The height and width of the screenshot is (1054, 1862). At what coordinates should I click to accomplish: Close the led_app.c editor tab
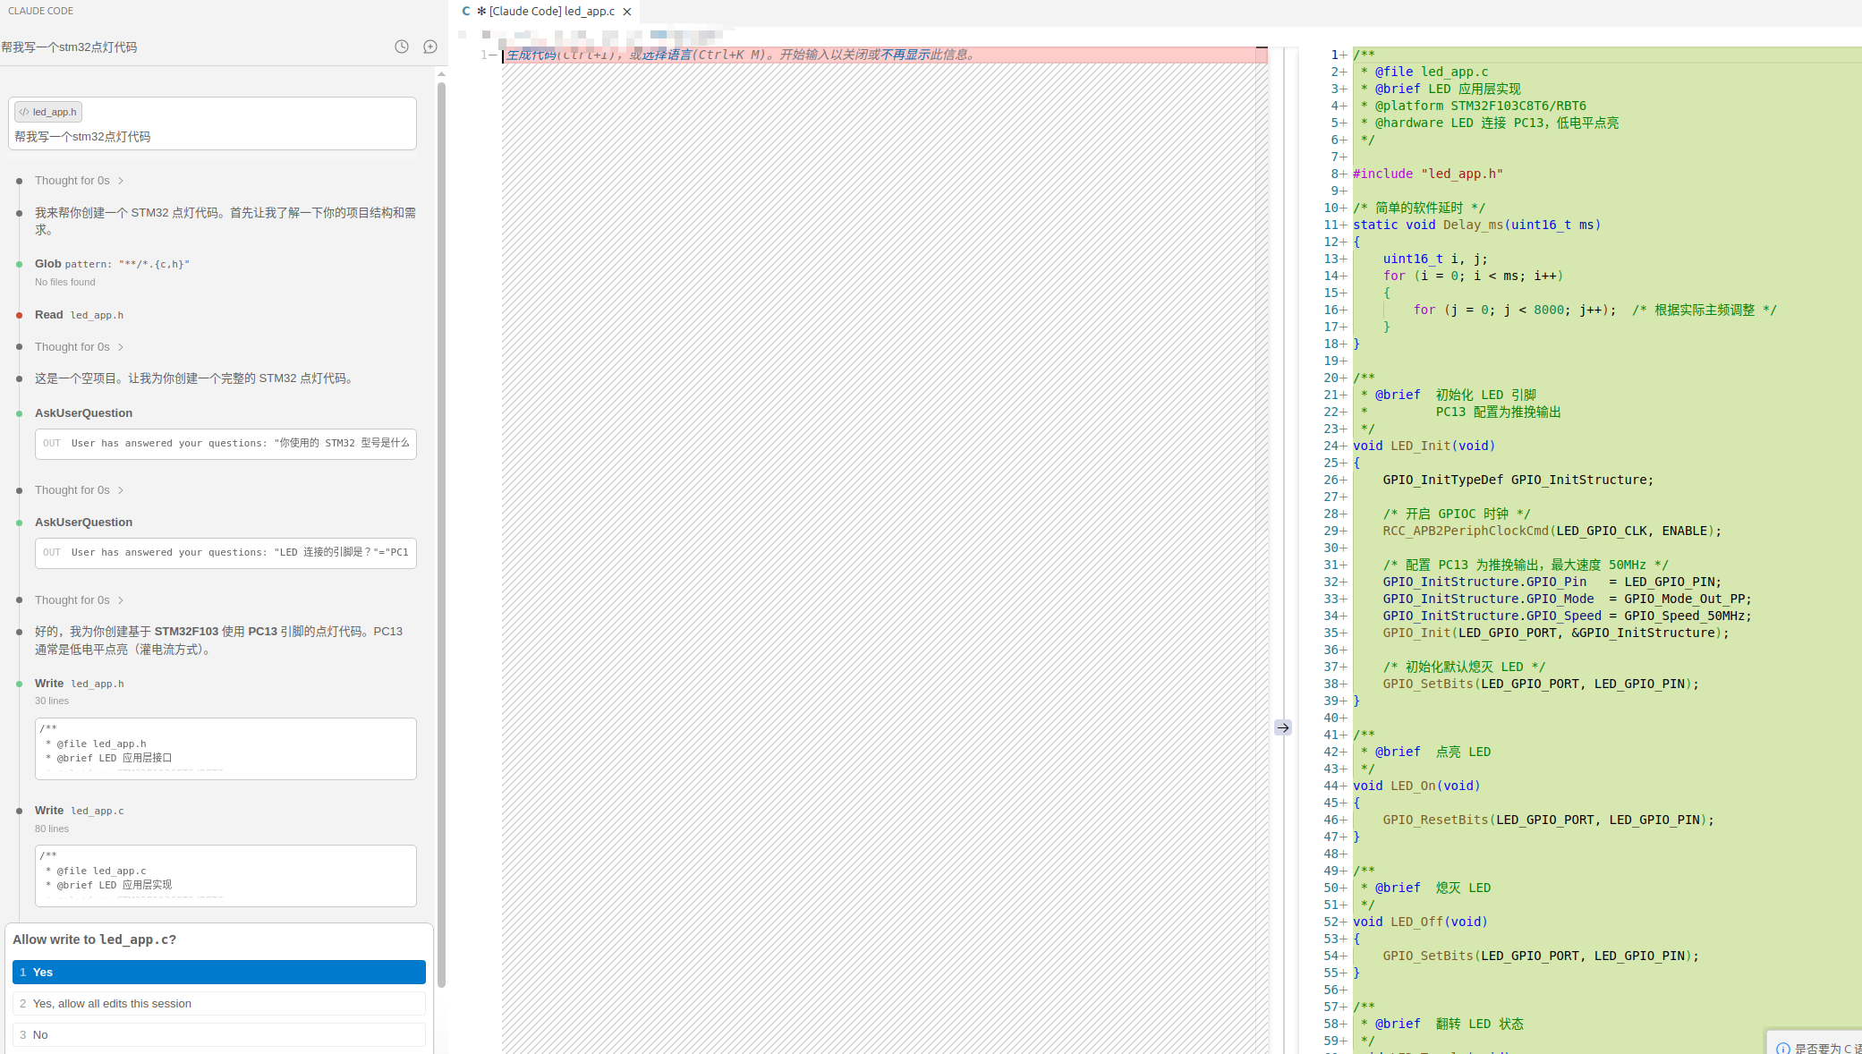627,12
